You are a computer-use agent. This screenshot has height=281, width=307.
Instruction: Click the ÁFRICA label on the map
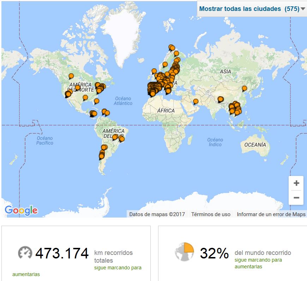(166, 111)
